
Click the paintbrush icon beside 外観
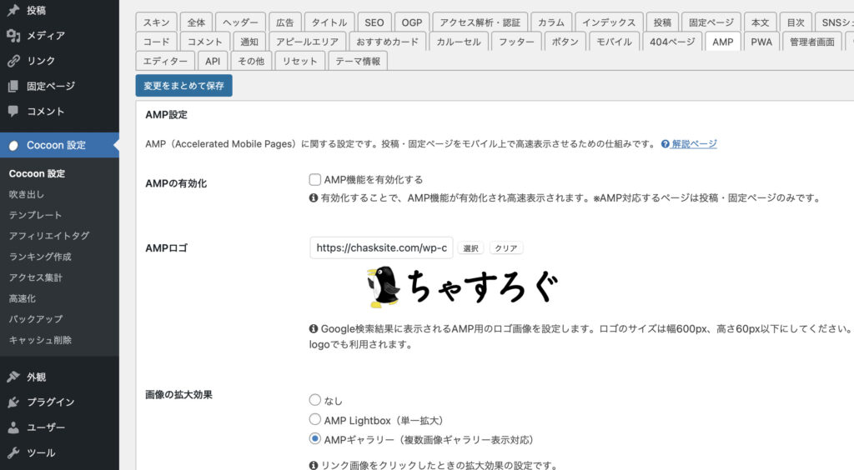coord(13,377)
